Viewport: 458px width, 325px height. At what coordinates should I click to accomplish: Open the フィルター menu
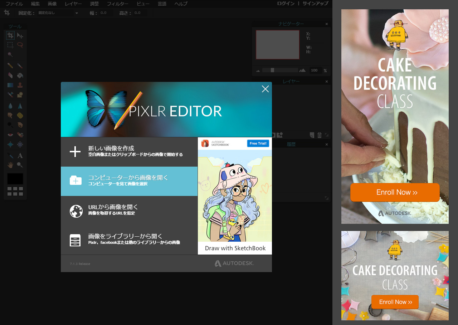(118, 4)
